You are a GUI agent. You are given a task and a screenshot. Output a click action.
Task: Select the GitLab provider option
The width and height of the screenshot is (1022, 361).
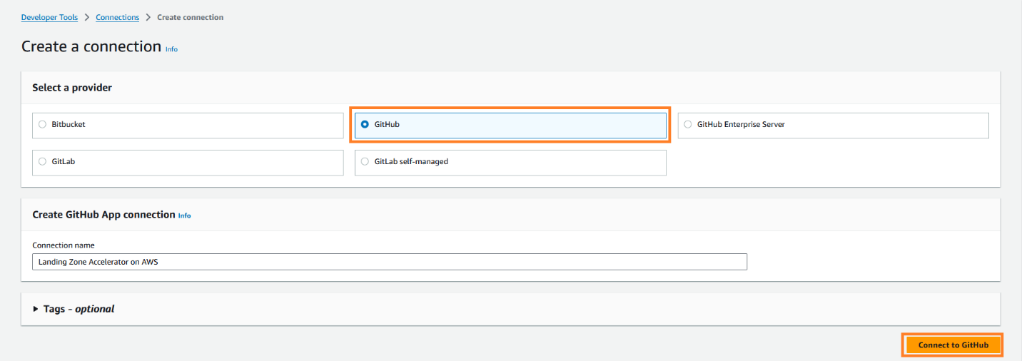188,162
